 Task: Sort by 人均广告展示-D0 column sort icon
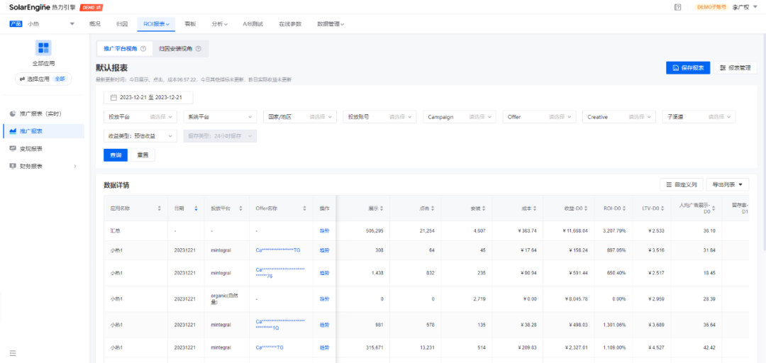(x=712, y=208)
